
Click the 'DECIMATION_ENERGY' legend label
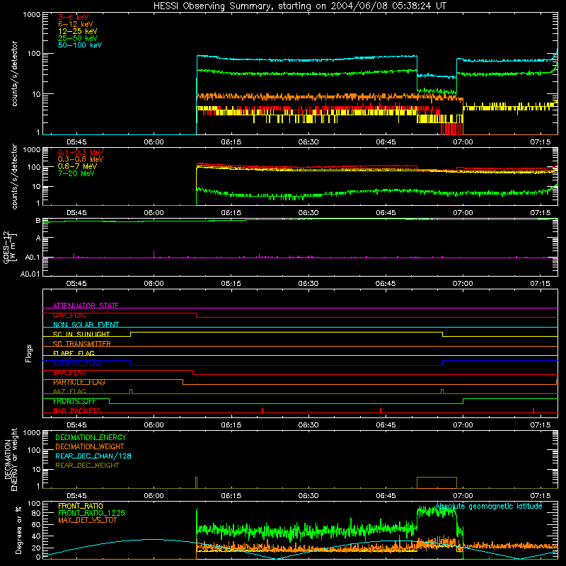(91, 437)
